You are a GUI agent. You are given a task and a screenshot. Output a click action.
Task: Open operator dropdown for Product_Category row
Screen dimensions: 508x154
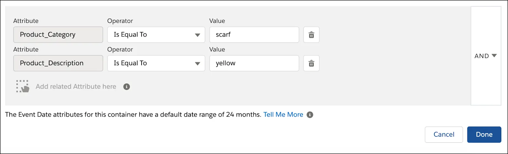point(156,35)
